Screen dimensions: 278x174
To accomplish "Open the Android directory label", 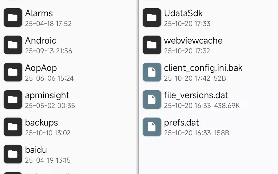I will tap(41, 41).
